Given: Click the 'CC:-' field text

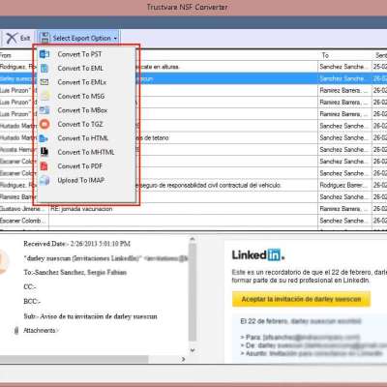Looking at the screenshot, I should pyautogui.click(x=30, y=286).
